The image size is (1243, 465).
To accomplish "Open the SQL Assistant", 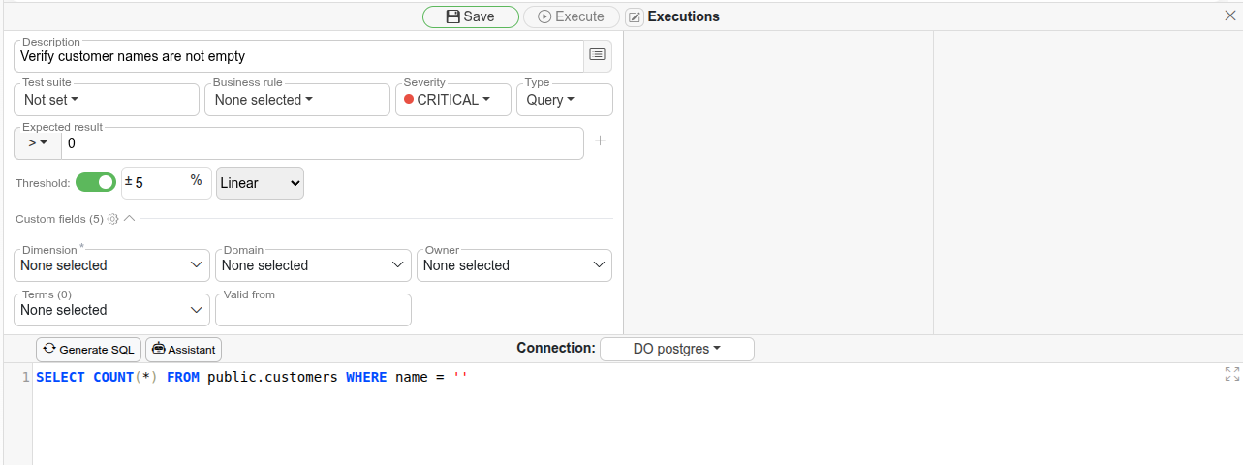I will (184, 350).
